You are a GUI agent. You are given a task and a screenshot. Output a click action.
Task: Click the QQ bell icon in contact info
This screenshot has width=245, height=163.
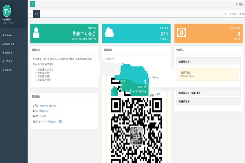[33, 111]
